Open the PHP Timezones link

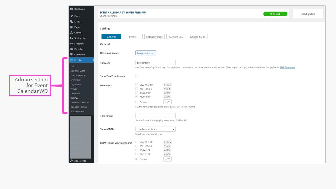287,67
